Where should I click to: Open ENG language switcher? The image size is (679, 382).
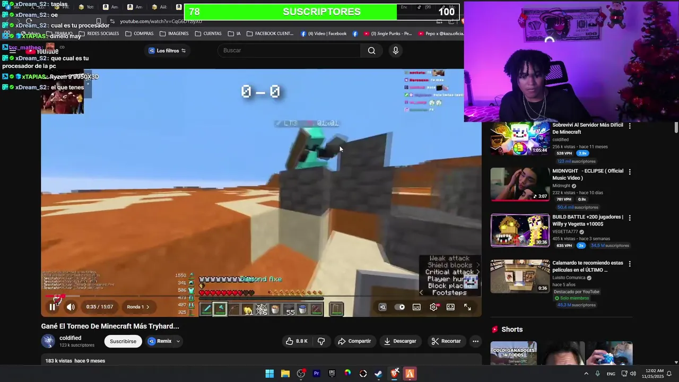pyautogui.click(x=611, y=374)
